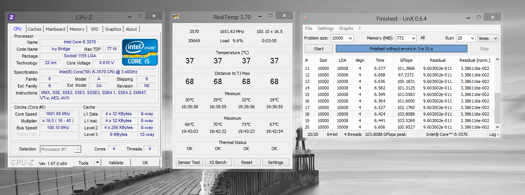Image resolution: width=525 pixels, height=195 pixels.
Task: Expand the Problem size combo box
Action: pyautogui.click(x=350, y=38)
